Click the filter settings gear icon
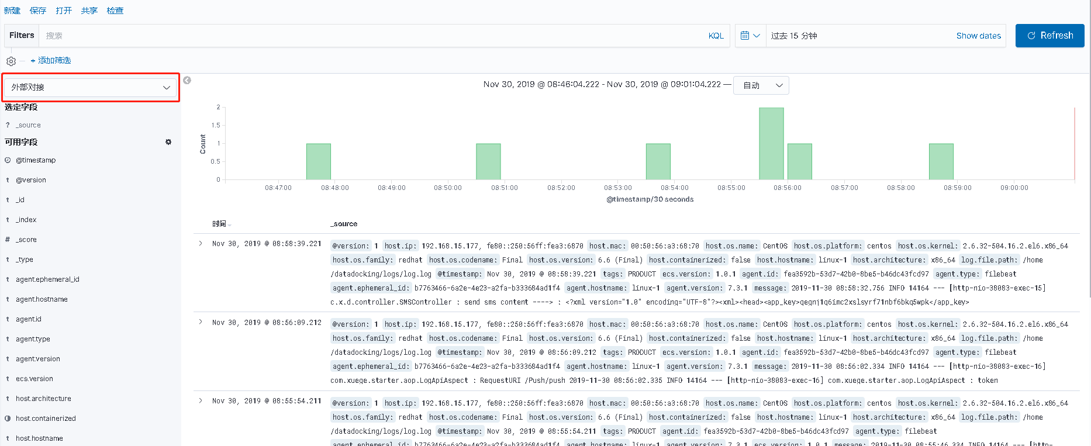This screenshot has height=446, width=1091. point(11,61)
